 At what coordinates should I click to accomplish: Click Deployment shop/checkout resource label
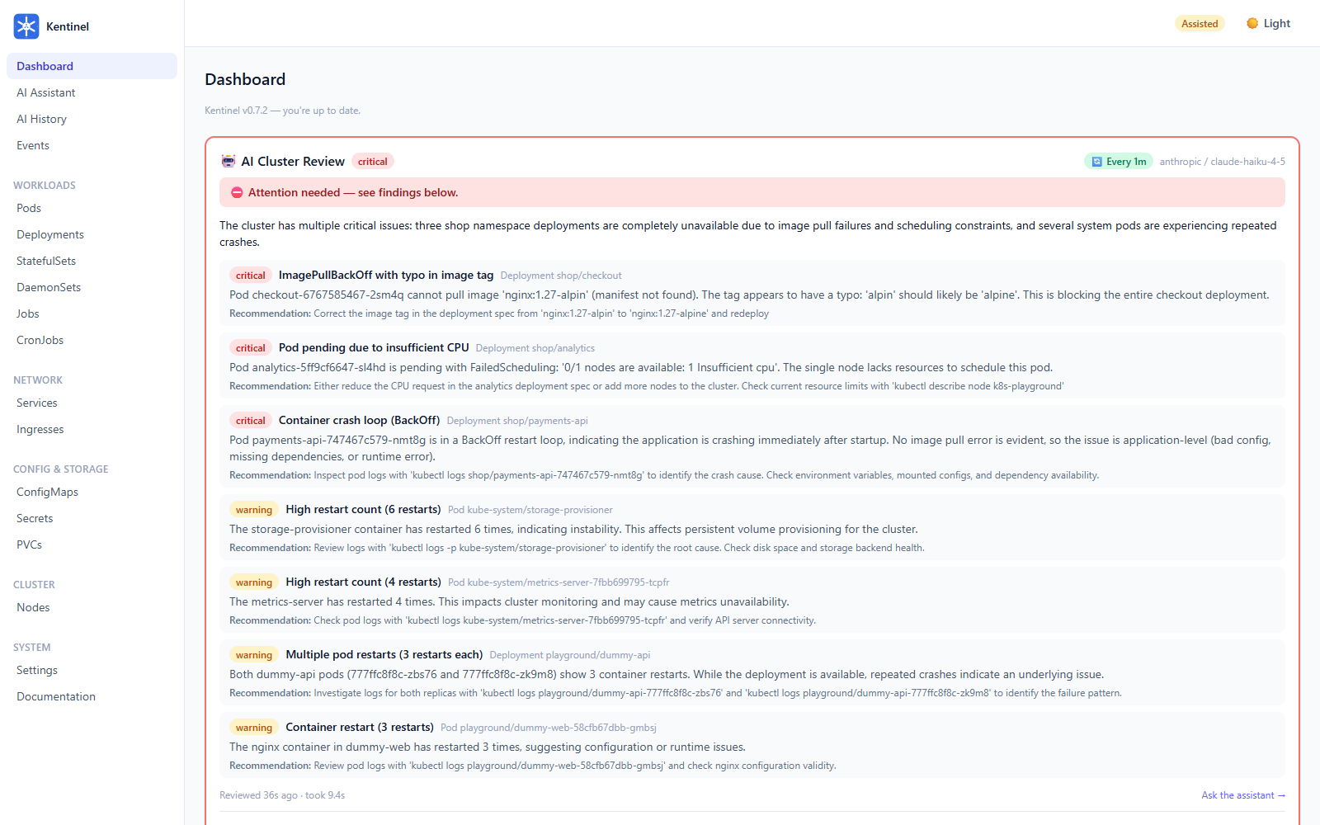(561, 276)
